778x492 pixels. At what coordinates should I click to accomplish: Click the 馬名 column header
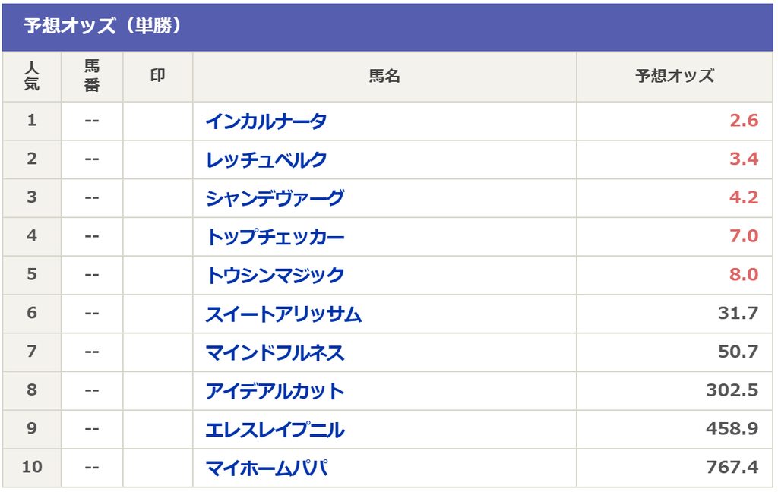pyautogui.click(x=384, y=77)
